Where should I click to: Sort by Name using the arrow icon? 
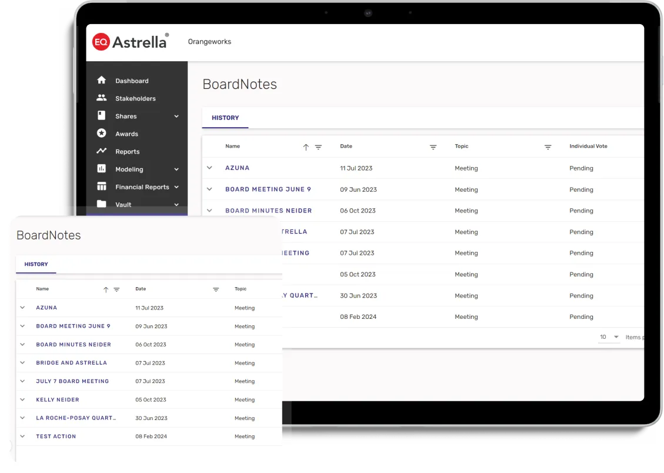(306, 147)
